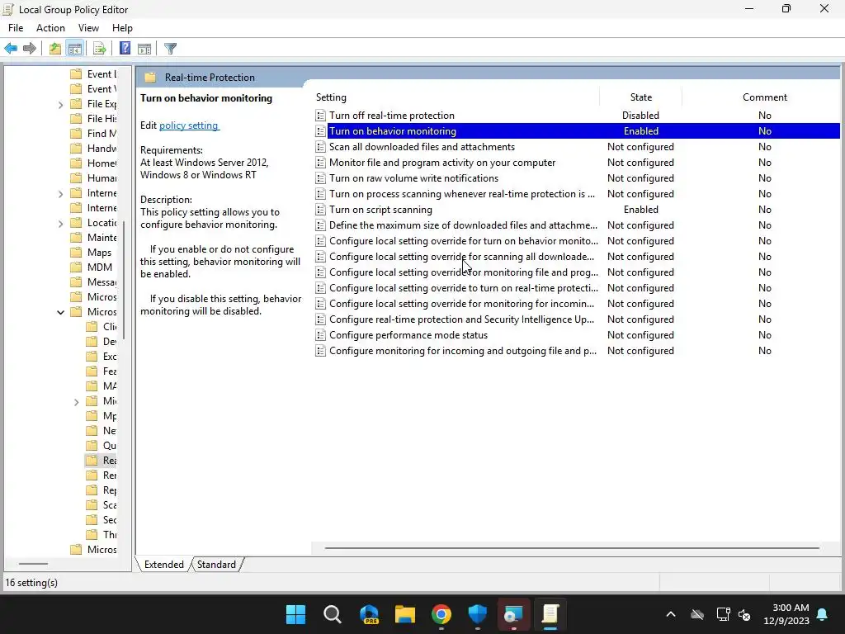845x634 pixels.
Task: Open the Help toolbar icon
Action: [x=125, y=49]
